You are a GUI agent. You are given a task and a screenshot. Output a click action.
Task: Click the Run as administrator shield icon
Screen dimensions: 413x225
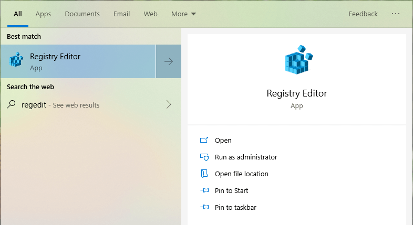point(204,157)
